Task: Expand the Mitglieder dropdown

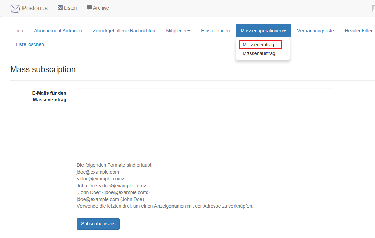Action: 178,31
